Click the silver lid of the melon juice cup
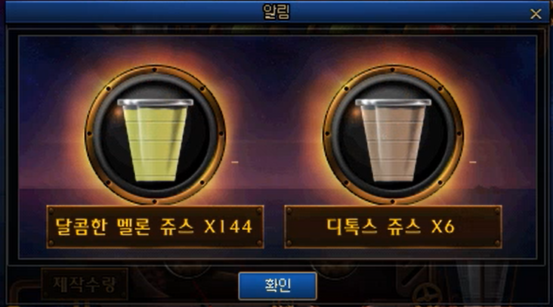 155,103
